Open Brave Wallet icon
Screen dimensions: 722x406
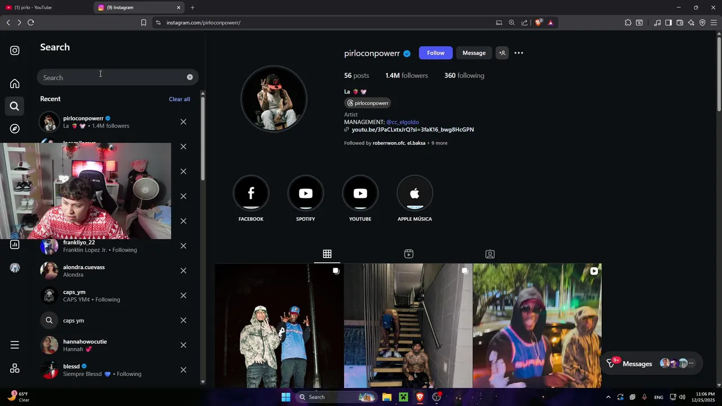tap(680, 23)
